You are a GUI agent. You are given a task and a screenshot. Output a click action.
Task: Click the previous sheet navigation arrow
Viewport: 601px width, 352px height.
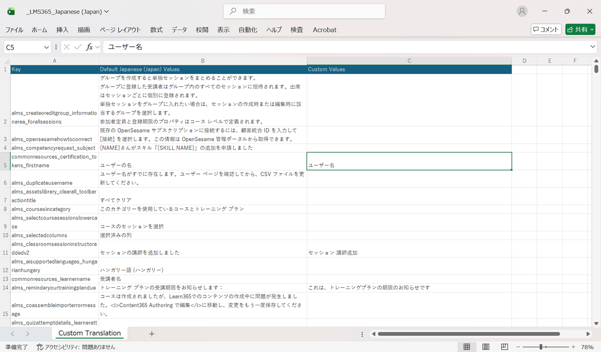click(x=13, y=334)
